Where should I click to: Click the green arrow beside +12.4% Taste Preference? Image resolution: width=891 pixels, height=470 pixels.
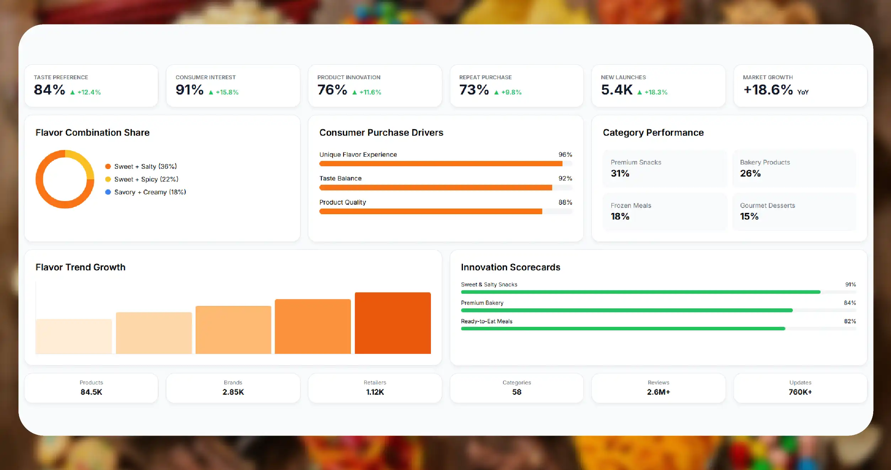[73, 92]
